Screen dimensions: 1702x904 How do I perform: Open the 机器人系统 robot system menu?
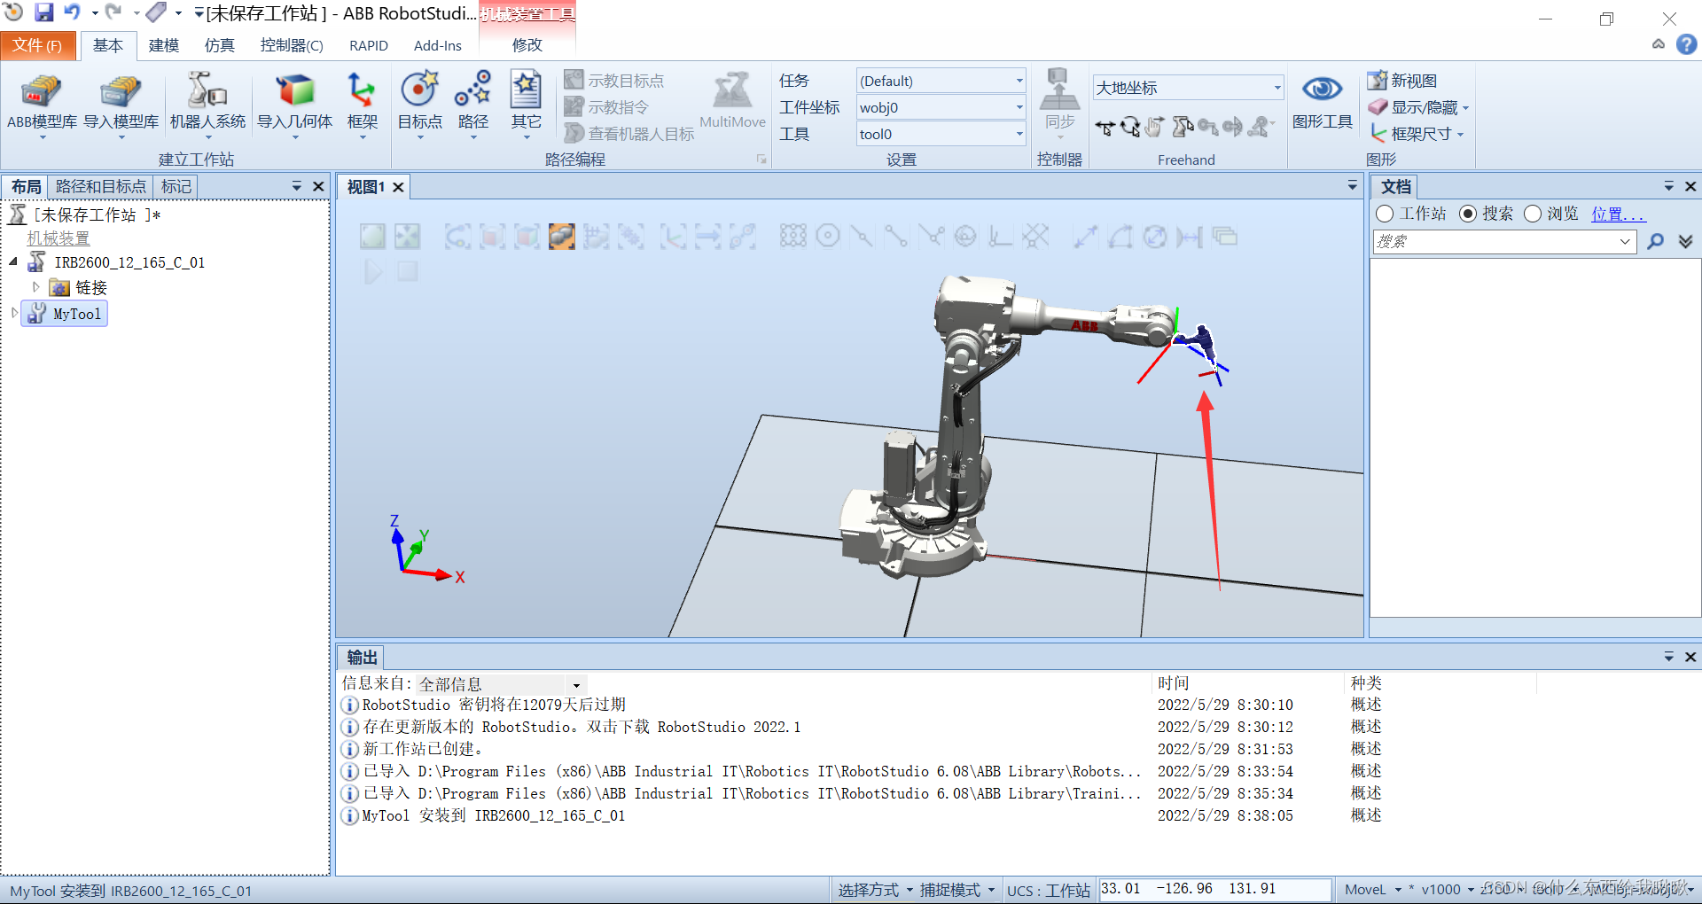[x=207, y=105]
